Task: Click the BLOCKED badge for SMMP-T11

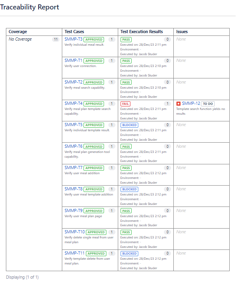Action: coord(129,253)
